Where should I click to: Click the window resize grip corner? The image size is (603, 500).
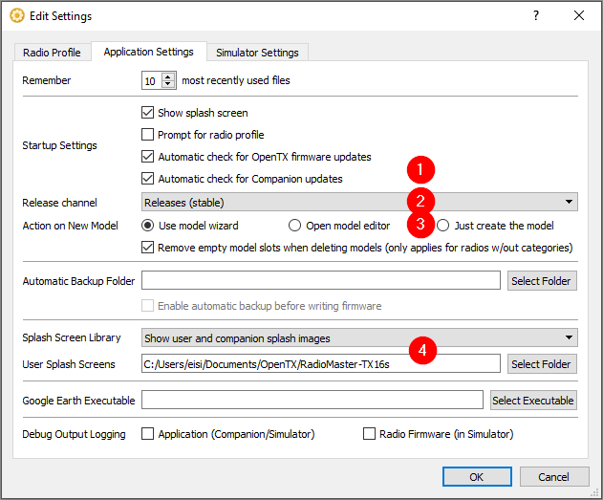[x=595, y=493]
